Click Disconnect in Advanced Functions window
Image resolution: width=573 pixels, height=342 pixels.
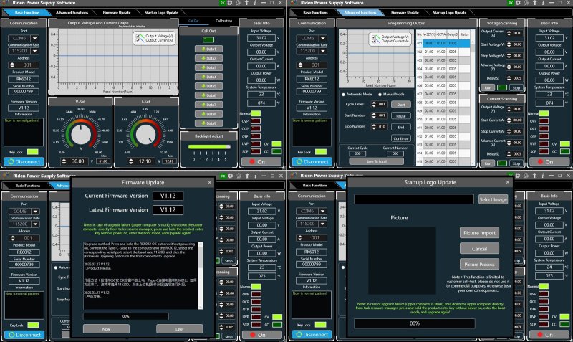coord(312,161)
